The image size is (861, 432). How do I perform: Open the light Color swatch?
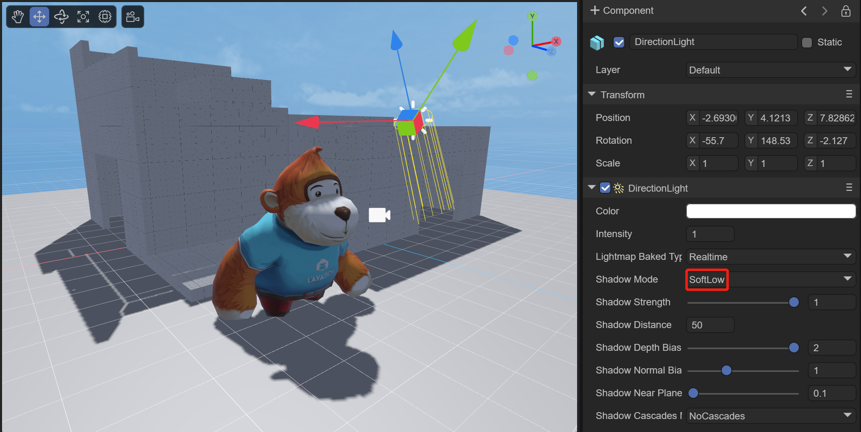[x=770, y=211]
